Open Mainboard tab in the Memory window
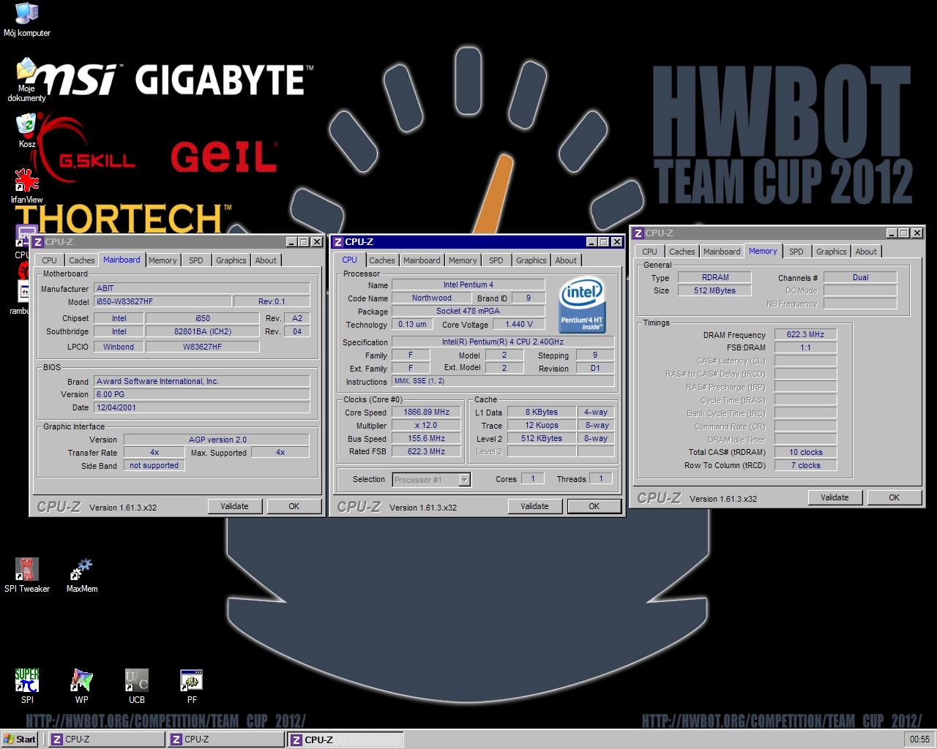The height and width of the screenshot is (749, 937). pos(722,252)
